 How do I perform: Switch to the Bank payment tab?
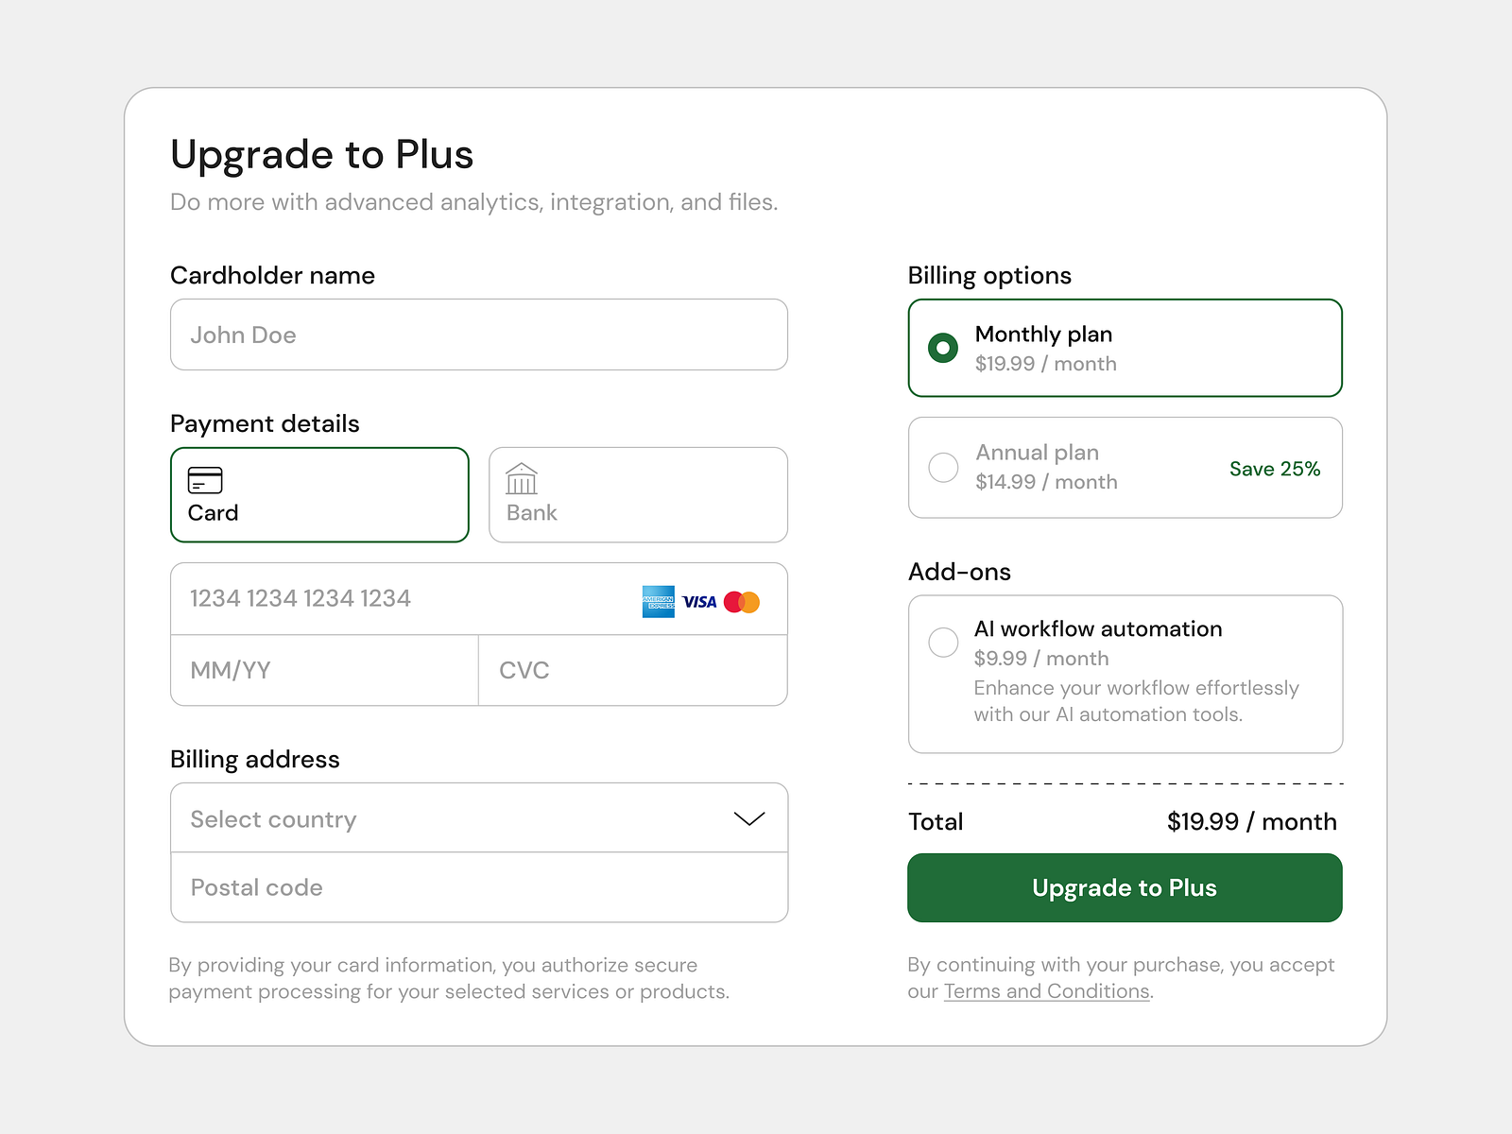pyautogui.click(x=638, y=494)
